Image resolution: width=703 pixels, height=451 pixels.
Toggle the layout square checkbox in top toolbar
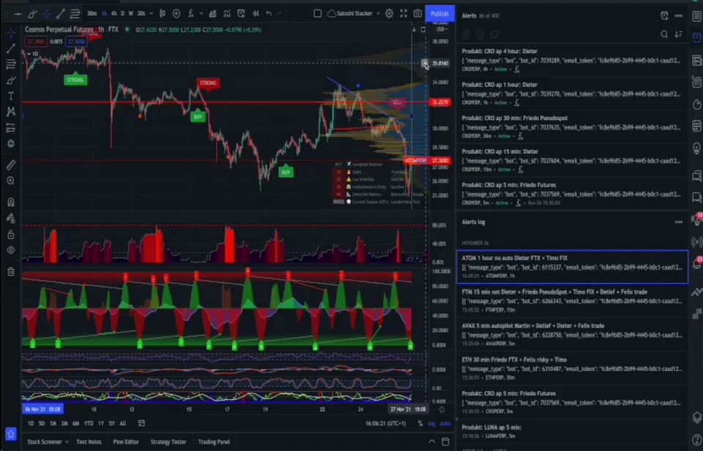click(317, 14)
